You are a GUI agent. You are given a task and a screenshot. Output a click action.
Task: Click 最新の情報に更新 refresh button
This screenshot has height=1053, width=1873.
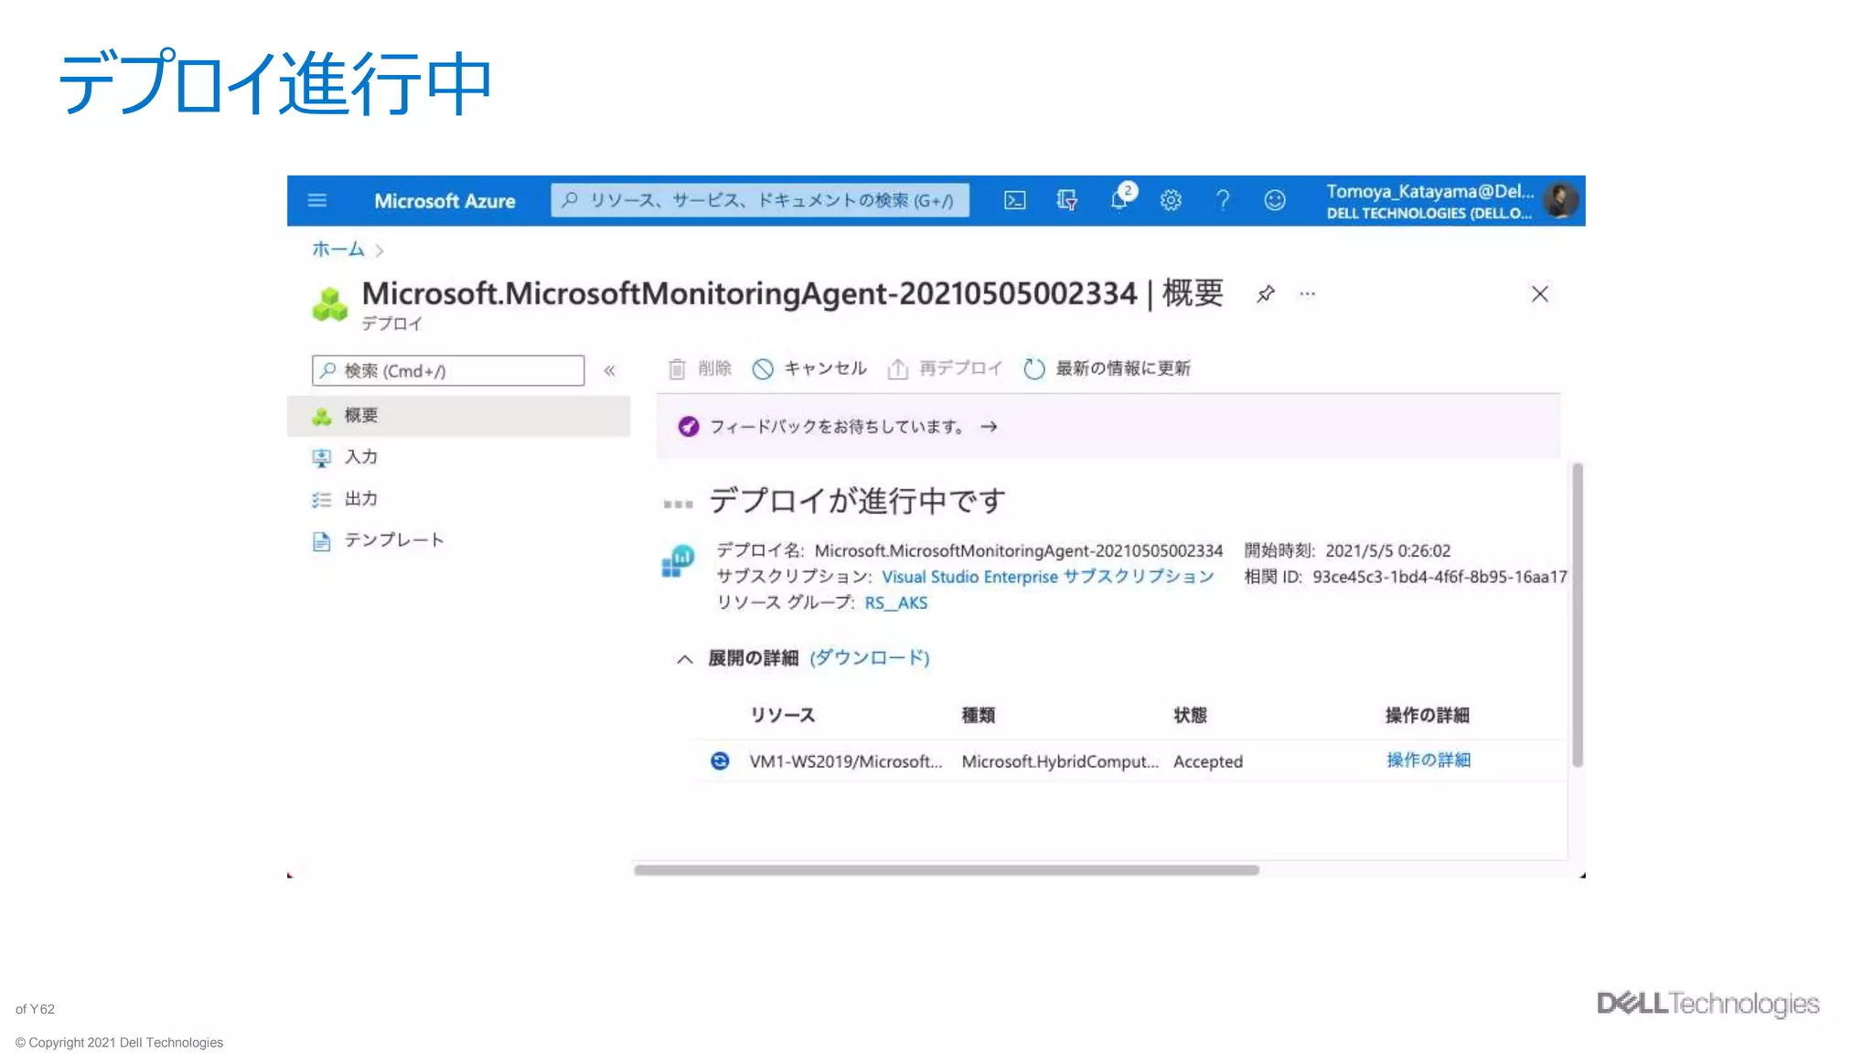click(x=1107, y=368)
